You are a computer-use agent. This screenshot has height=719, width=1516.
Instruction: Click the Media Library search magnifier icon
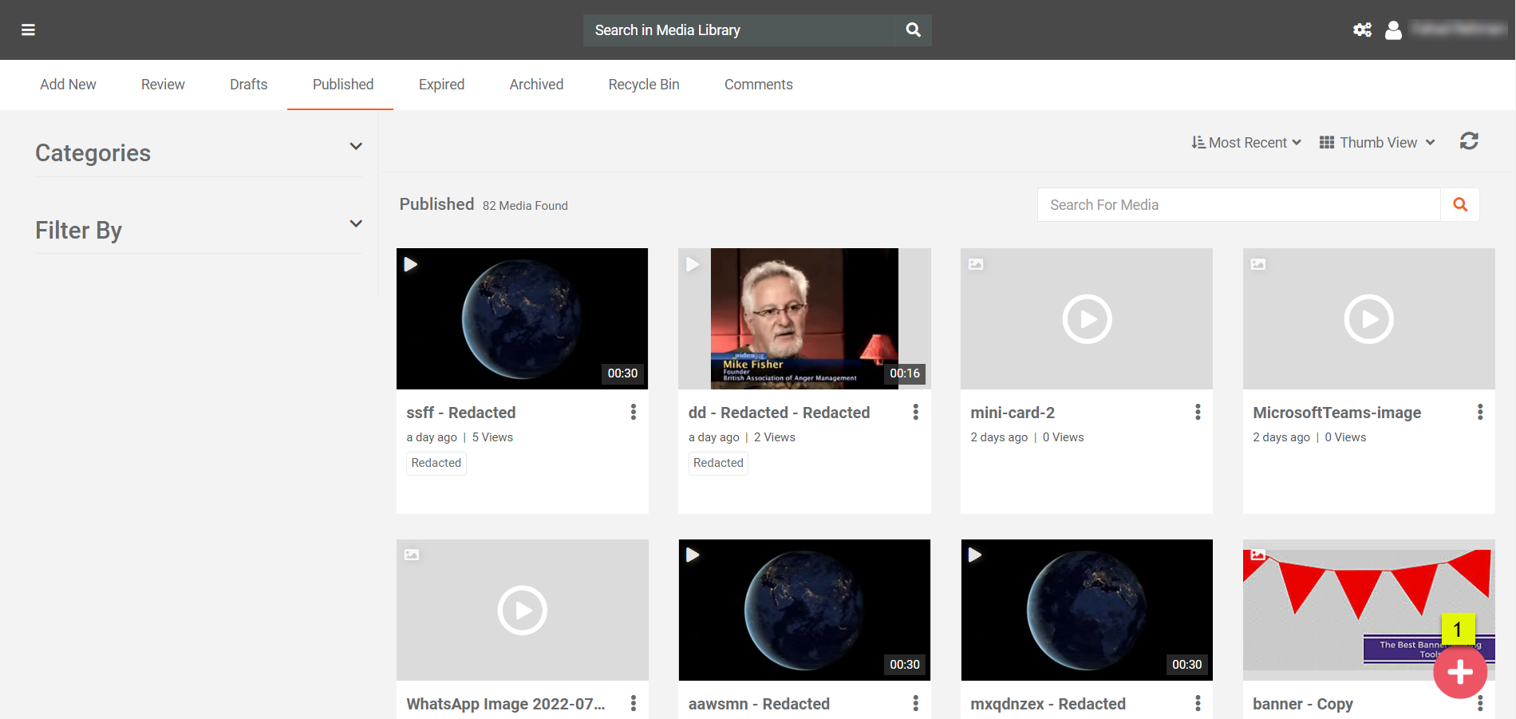click(913, 30)
